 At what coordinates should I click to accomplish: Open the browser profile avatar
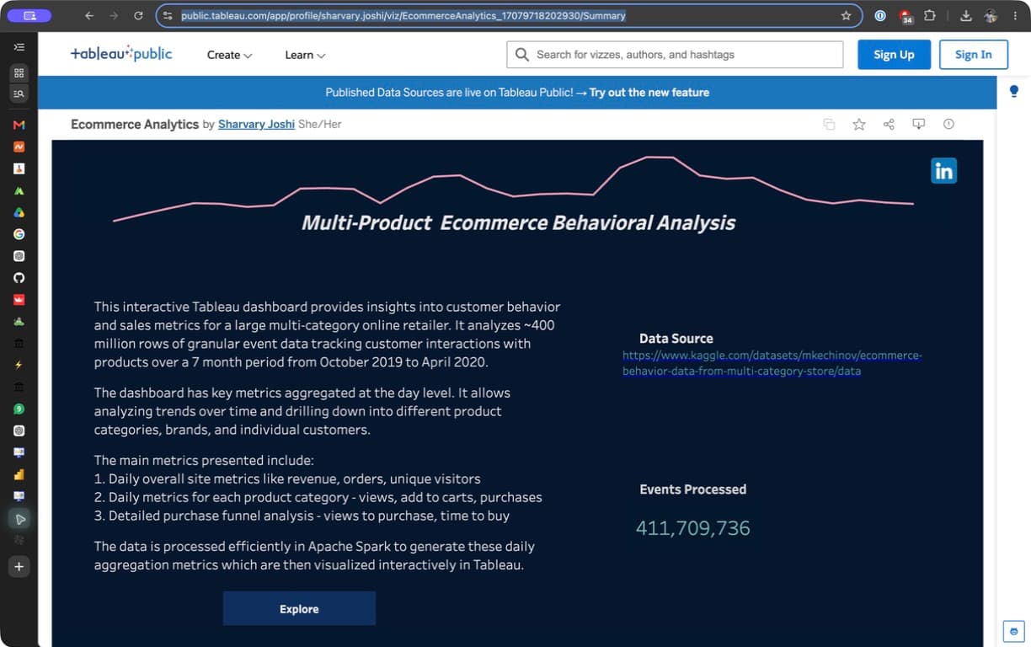click(x=991, y=15)
